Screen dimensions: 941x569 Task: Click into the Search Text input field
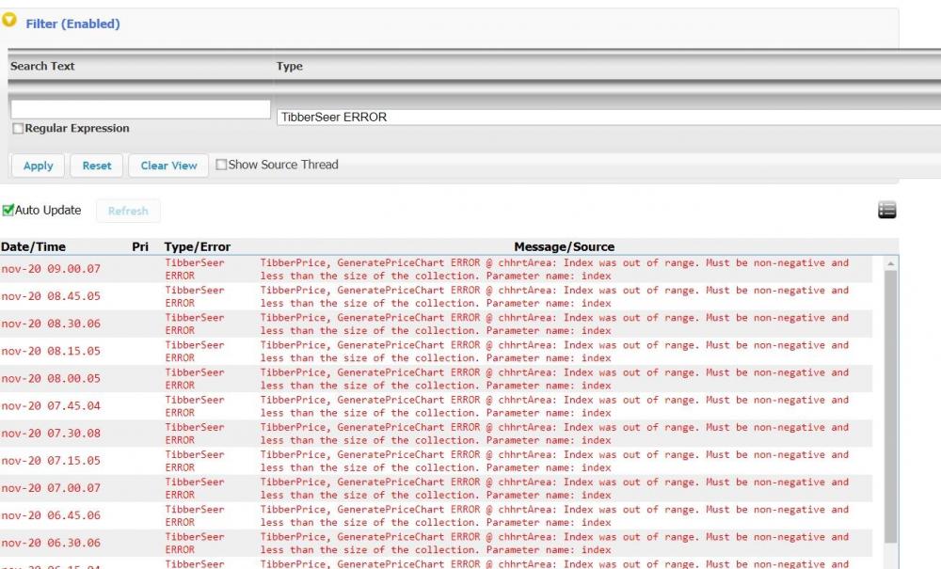tap(140, 109)
